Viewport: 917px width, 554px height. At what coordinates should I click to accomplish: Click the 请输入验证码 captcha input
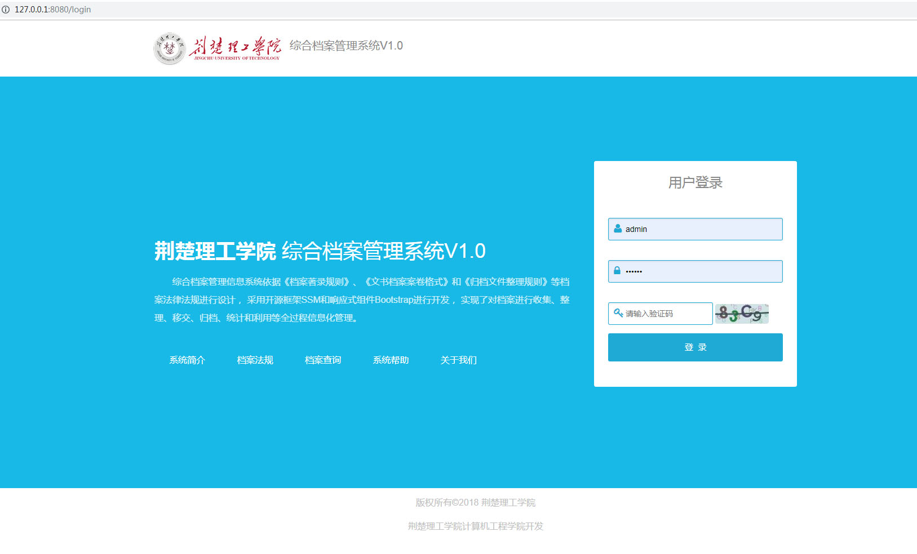[661, 314]
